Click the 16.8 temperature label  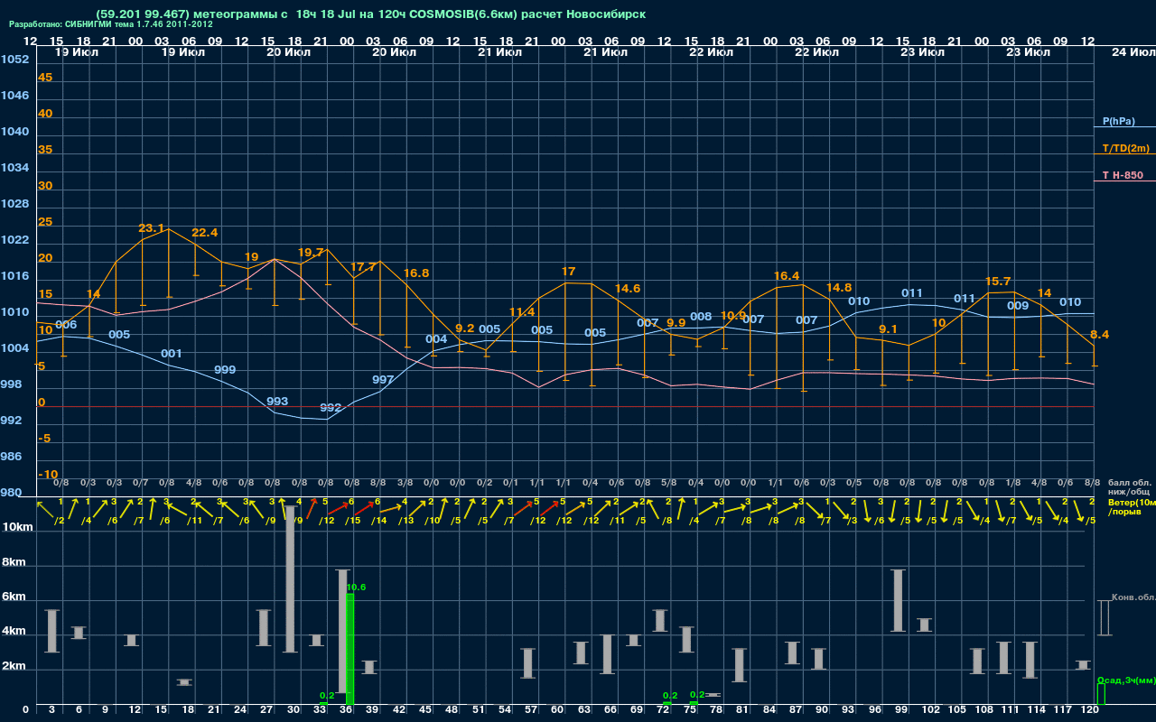[416, 273]
